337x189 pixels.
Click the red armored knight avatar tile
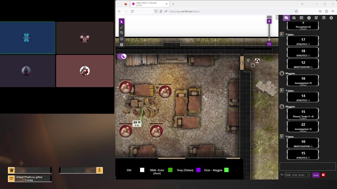[85, 71]
